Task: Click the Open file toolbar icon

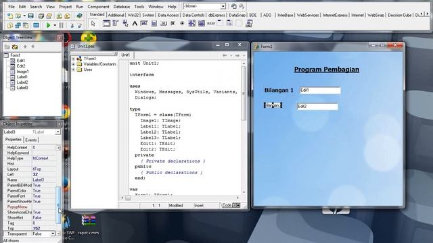Action: click(x=18, y=16)
